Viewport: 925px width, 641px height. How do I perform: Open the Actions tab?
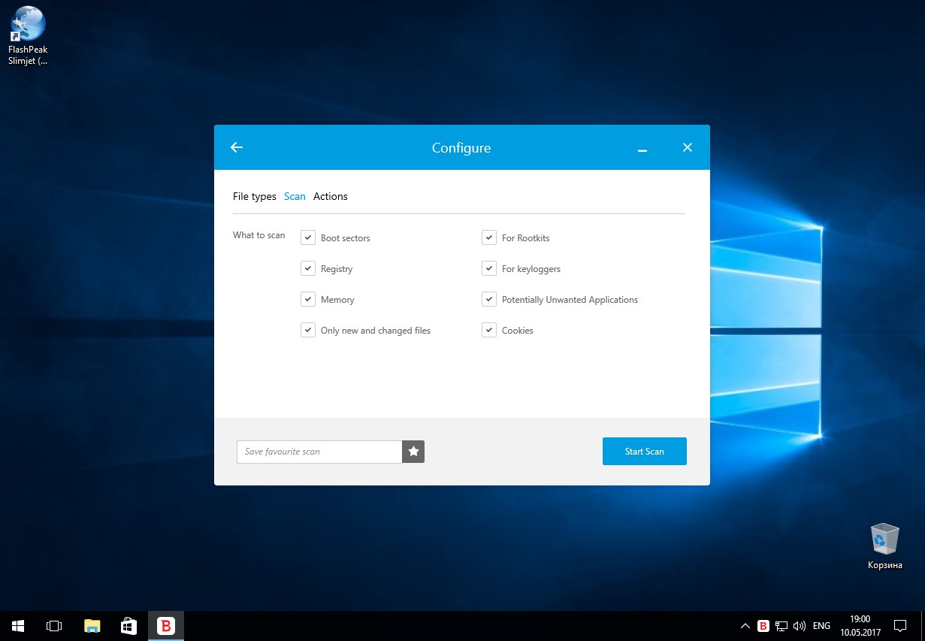(x=331, y=196)
